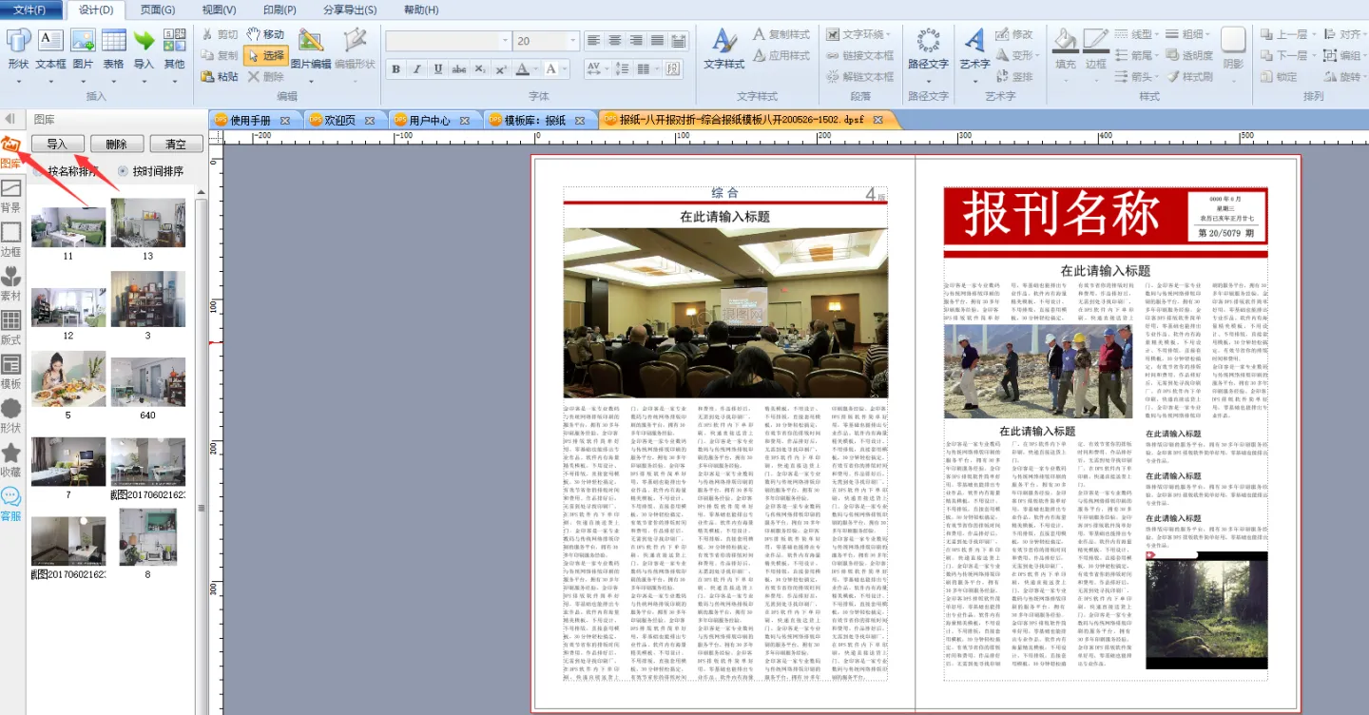Open the 背景 background panel in sidebar
Viewport: 1369px width, 715px height.
[x=11, y=196]
